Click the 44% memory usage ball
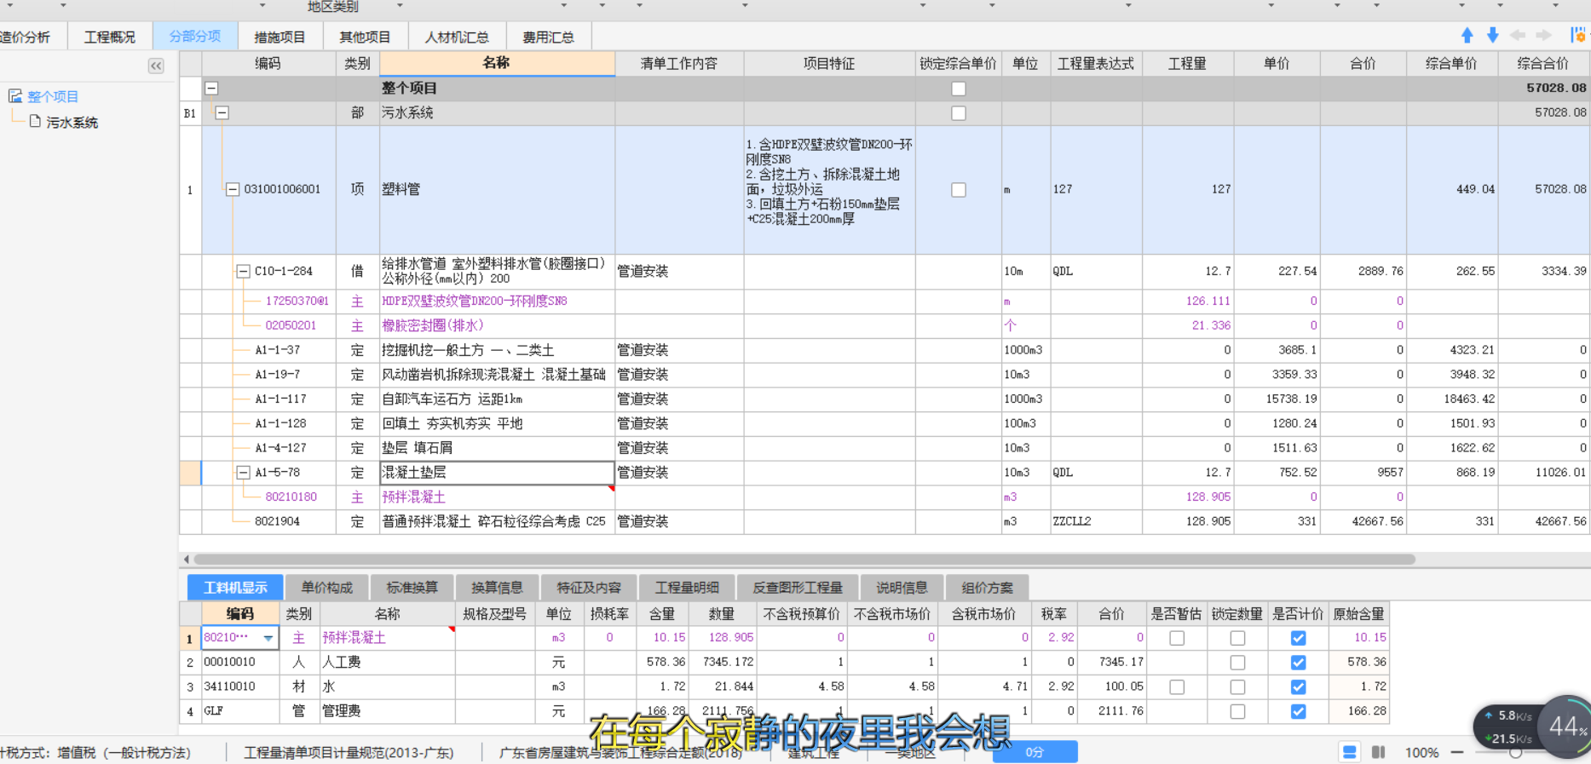The width and height of the screenshot is (1591, 764). [1566, 727]
